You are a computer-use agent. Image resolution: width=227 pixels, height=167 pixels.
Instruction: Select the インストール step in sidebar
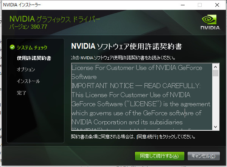pos(28,81)
